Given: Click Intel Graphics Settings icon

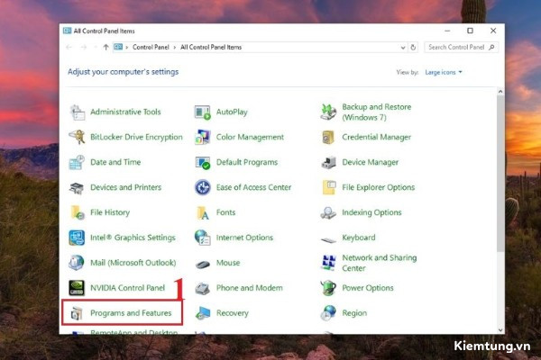Looking at the screenshot, I should coord(77,238).
